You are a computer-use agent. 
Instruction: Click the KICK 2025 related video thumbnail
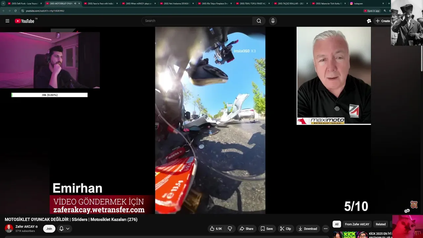(x=350, y=235)
